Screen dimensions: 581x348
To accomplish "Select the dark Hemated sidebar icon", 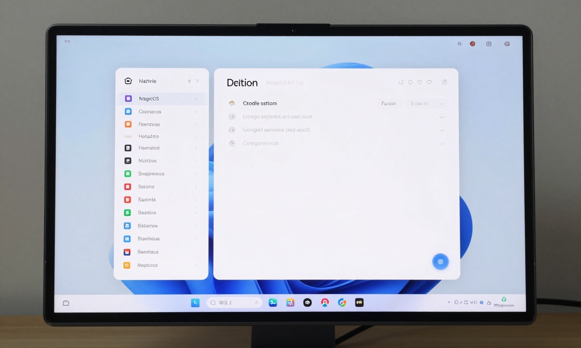I will 128,148.
